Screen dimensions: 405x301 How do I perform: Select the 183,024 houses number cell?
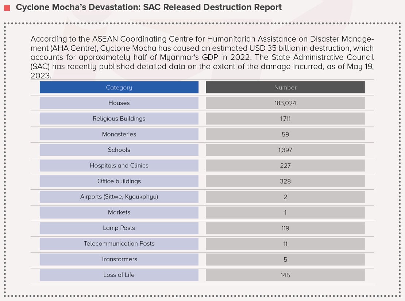pos(285,103)
